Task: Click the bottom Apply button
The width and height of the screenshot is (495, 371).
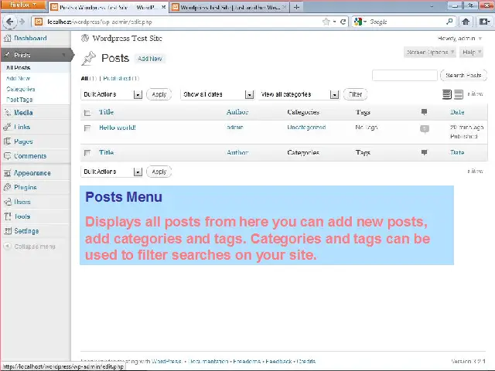Action: (x=159, y=172)
